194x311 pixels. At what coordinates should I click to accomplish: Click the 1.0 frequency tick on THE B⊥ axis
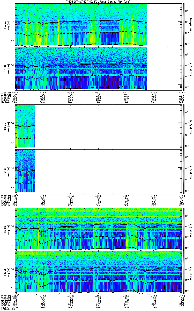coord(12,225)
